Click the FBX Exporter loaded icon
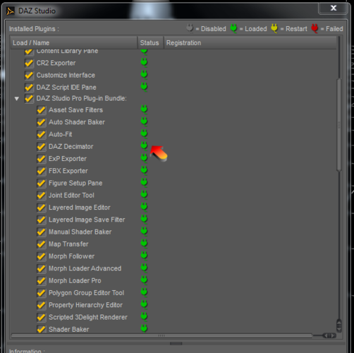Image resolution: width=354 pixels, height=353 pixels. click(144, 171)
